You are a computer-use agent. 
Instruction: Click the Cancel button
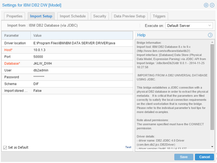(x=204, y=157)
